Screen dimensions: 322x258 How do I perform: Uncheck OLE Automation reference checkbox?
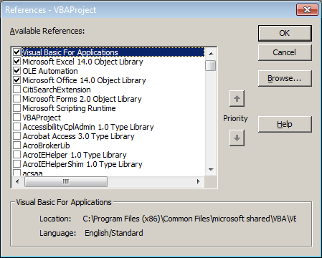click(x=16, y=71)
